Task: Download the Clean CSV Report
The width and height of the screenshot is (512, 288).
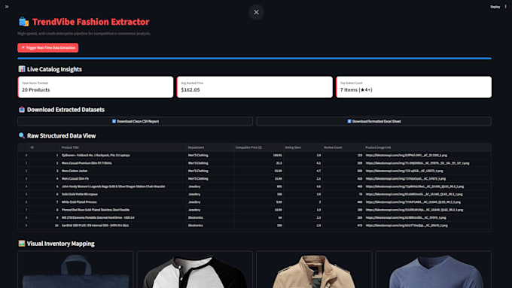Action: [x=136, y=121]
